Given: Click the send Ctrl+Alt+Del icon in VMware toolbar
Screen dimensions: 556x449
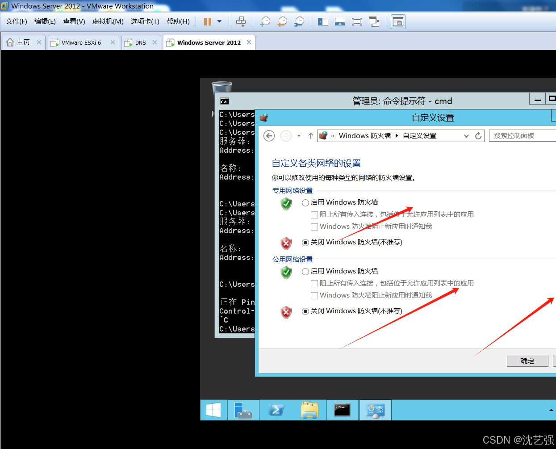Looking at the screenshot, I should [x=241, y=21].
